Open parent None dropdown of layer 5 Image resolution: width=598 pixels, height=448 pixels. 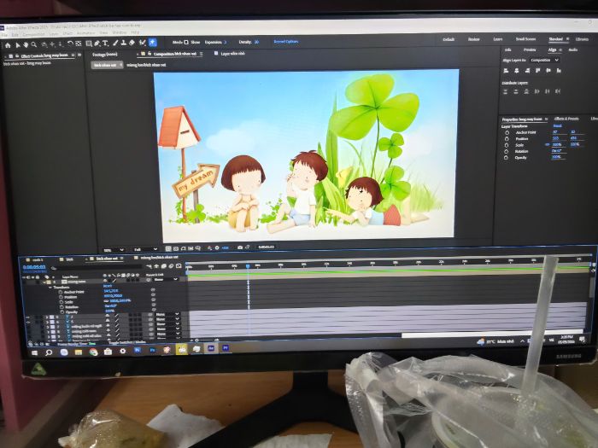pos(167,315)
